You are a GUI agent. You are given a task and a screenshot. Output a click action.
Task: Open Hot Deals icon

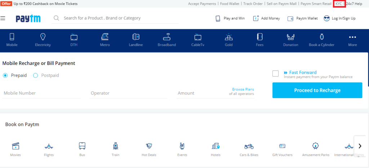point(149,146)
